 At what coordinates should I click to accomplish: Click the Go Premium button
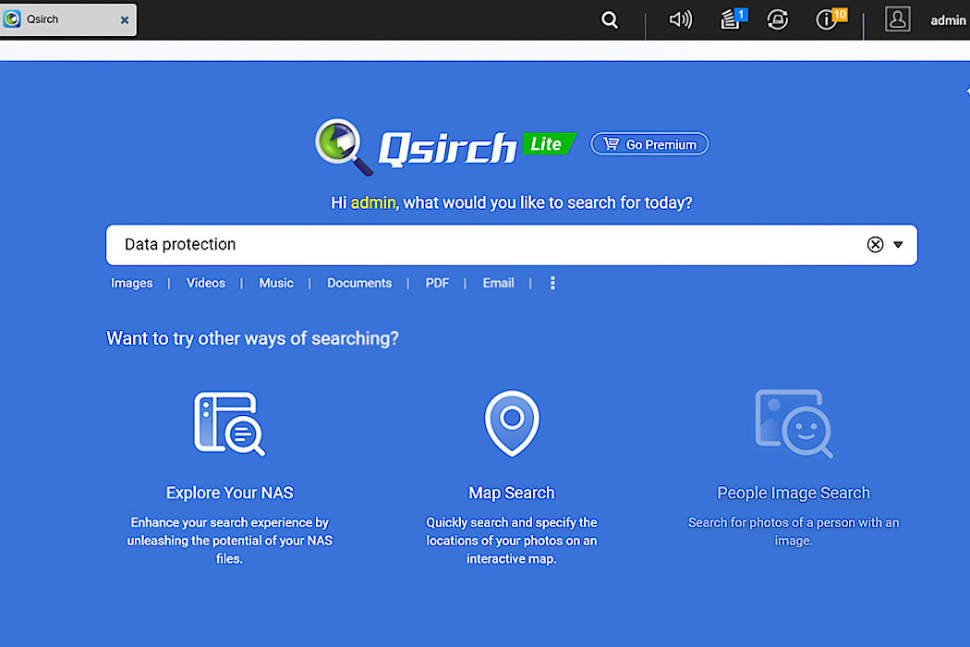649,144
